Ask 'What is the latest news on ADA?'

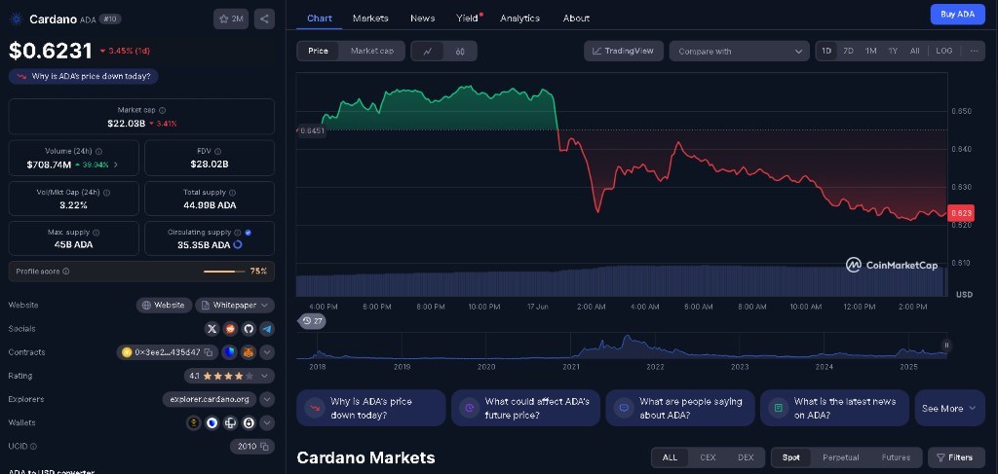click(x=834, y=408)
